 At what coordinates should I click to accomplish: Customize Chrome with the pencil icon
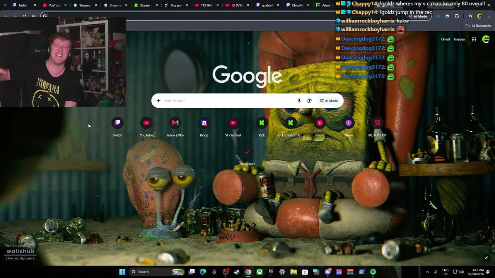tap(486, 258)
